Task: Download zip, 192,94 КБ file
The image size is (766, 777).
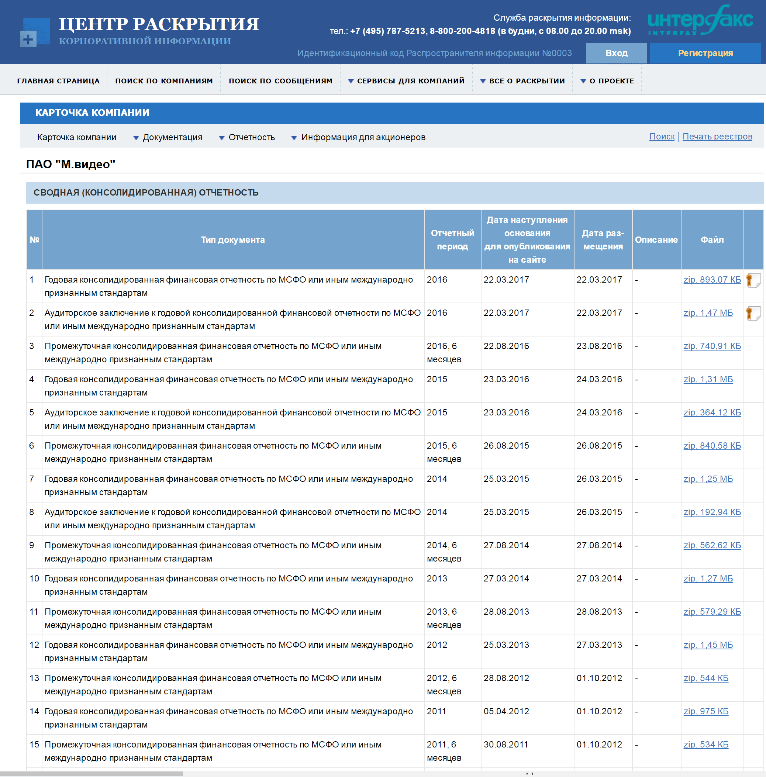Action: (x=712, y=512)
